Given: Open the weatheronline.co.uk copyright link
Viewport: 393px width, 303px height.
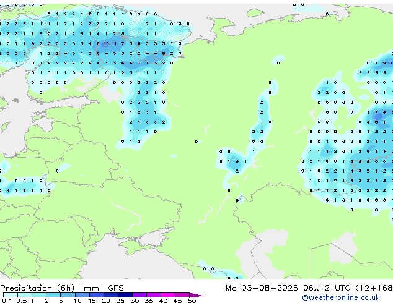Looking at the screenshot, I should (341, 297).
